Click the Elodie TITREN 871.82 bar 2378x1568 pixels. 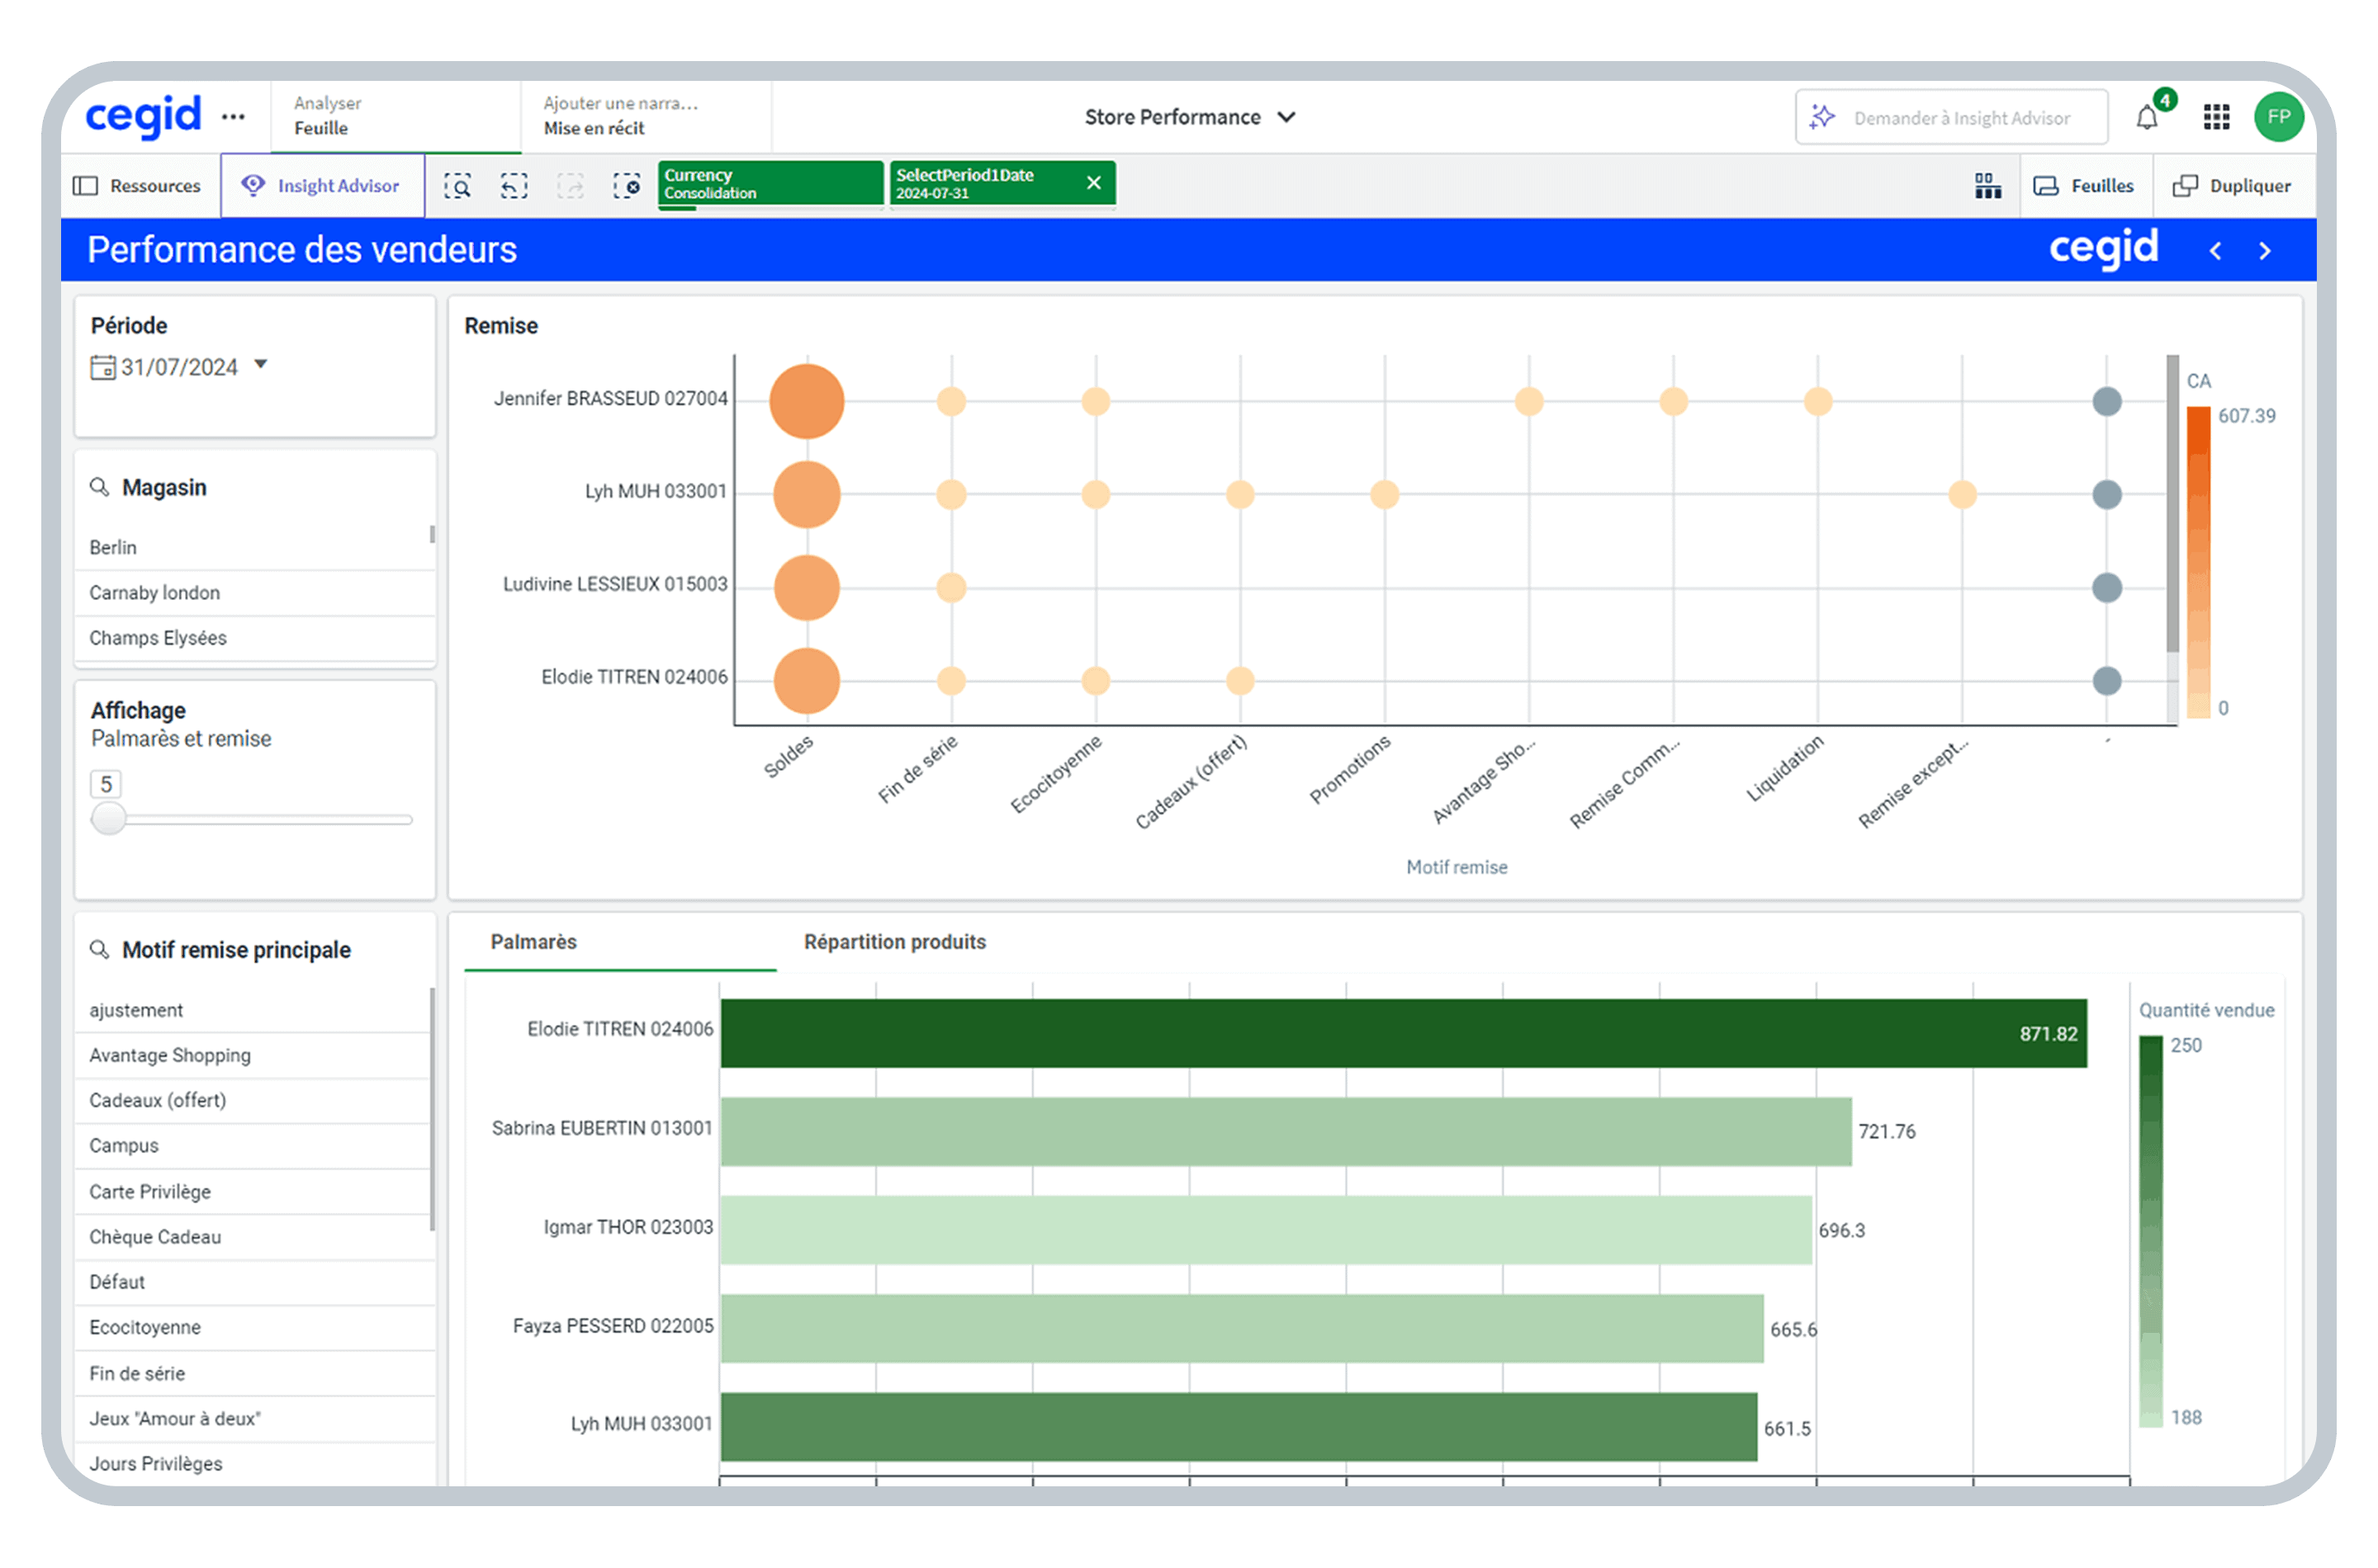tap(1403, 1033)
